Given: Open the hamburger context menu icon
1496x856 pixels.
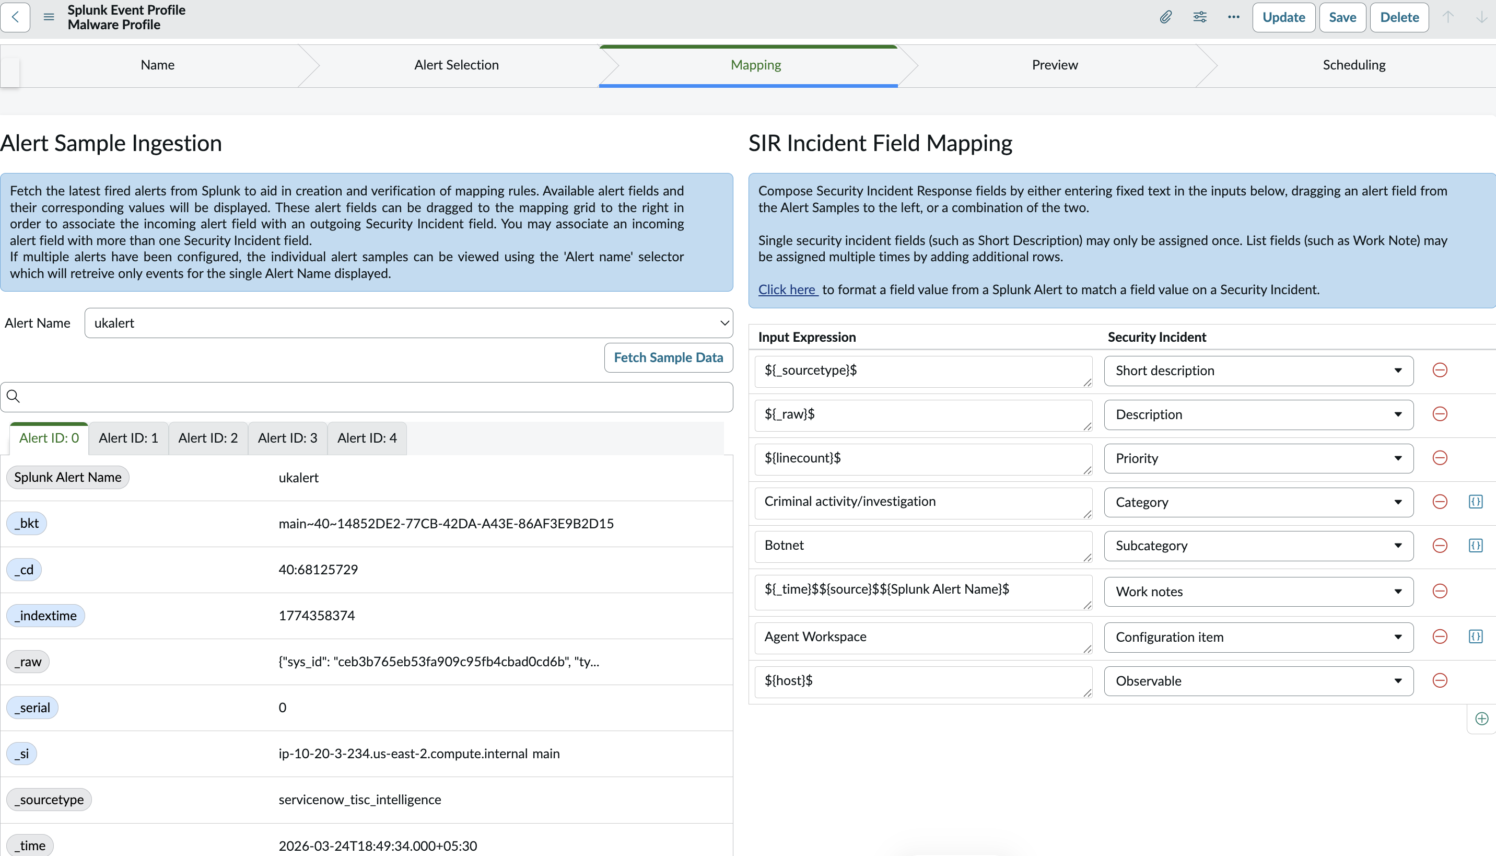Looking at the screenshot, I should pyautogui.click(x=49, y=17).
